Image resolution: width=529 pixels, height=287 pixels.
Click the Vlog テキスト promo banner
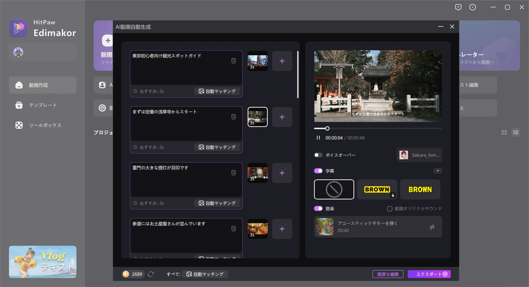[x=43, y=262]
